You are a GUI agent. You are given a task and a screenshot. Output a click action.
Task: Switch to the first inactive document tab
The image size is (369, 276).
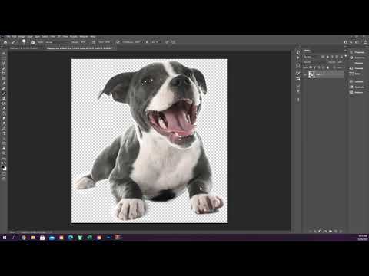(25, 48)
